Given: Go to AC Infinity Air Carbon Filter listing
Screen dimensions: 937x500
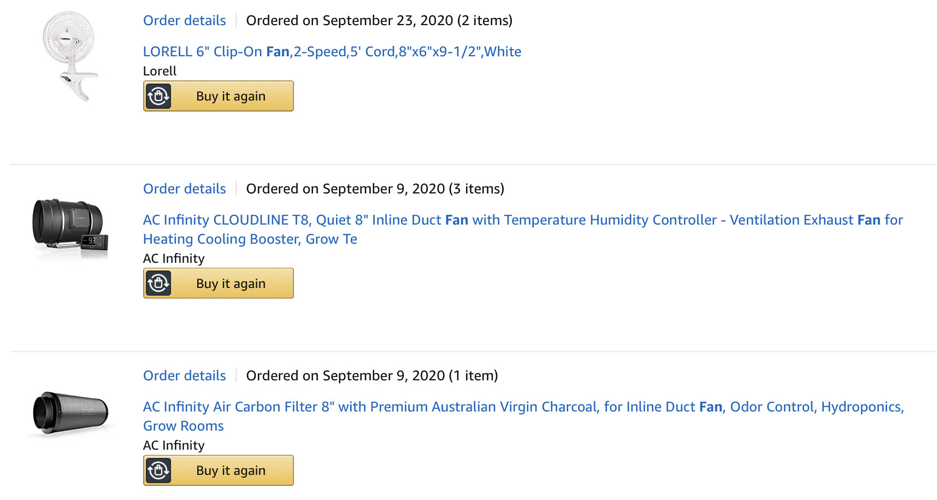Looking at the screenshot, I should coord(523,407).
